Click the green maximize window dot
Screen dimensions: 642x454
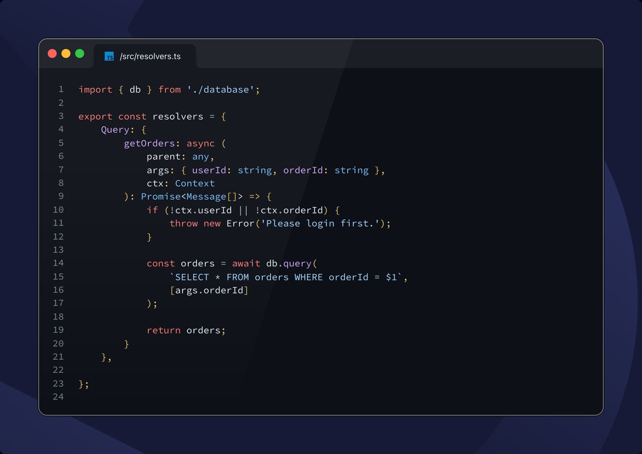click(80, 54)
